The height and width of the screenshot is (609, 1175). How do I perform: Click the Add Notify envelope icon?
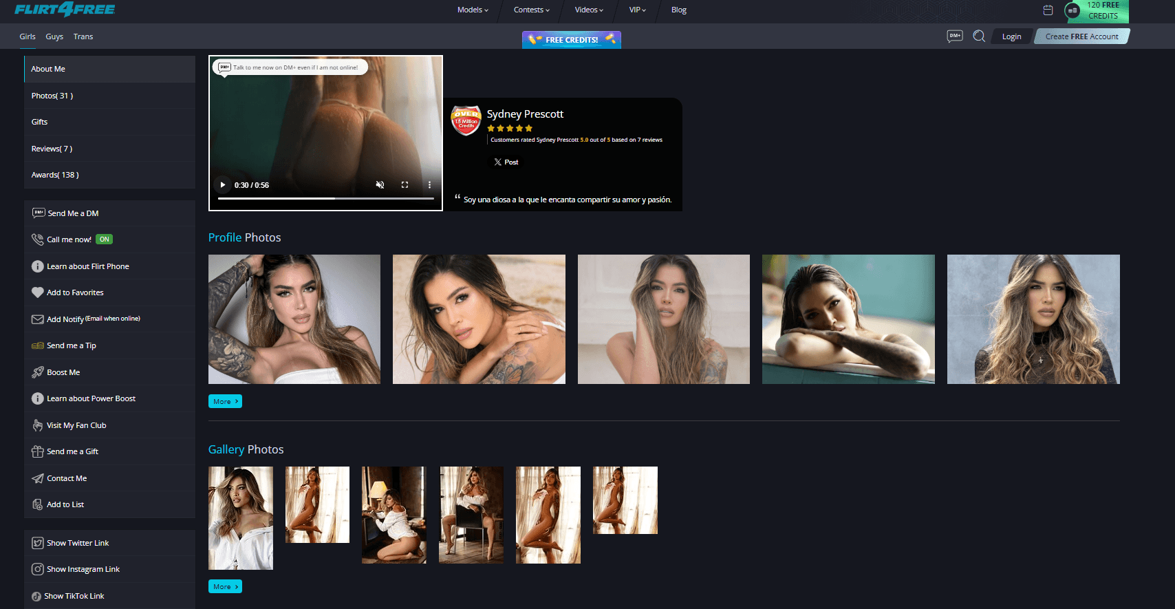click(x=38, y=319)
